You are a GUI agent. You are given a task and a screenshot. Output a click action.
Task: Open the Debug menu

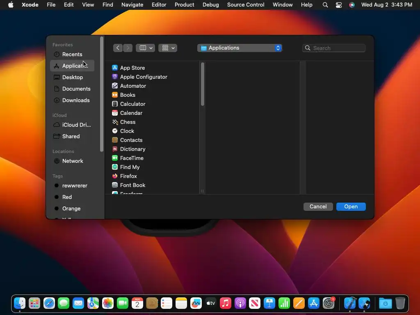click(x=210, y=5)
